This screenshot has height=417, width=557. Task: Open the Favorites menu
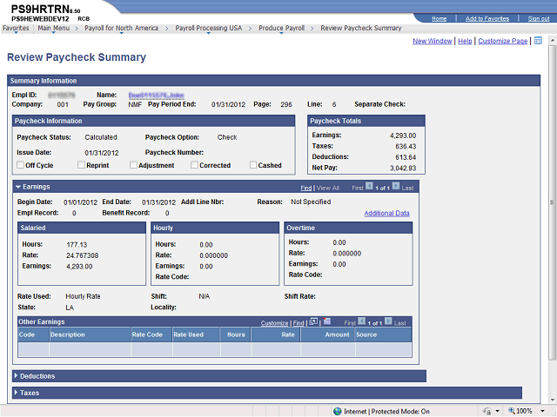pos(16,28)
